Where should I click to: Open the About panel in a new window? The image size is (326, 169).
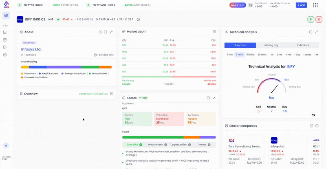[x=100, y=32]
